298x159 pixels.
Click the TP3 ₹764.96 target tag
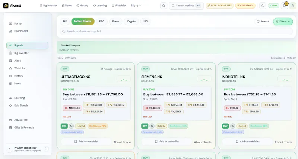click(251, 111)
